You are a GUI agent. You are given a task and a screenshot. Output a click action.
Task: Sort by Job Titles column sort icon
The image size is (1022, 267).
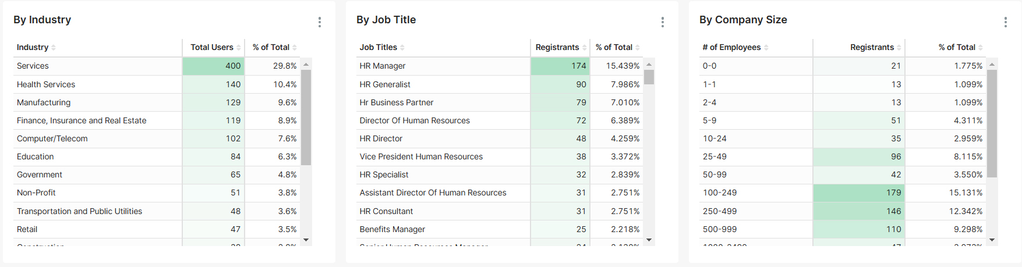402,48
